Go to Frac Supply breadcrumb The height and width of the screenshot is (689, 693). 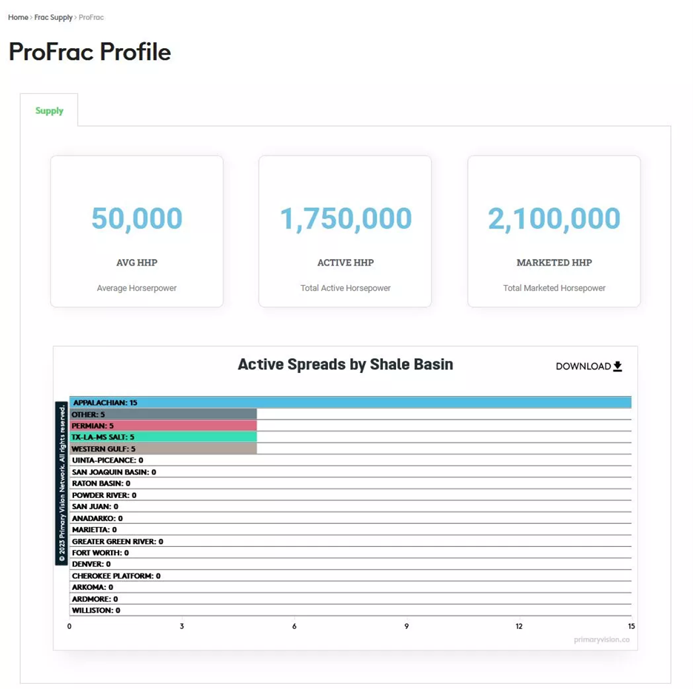pyautogui.click(x=53, y=17)
